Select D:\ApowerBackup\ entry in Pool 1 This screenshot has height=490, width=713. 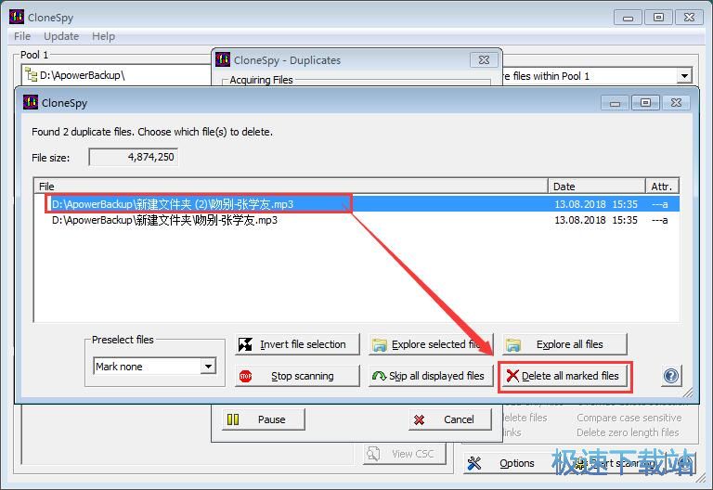82,75
